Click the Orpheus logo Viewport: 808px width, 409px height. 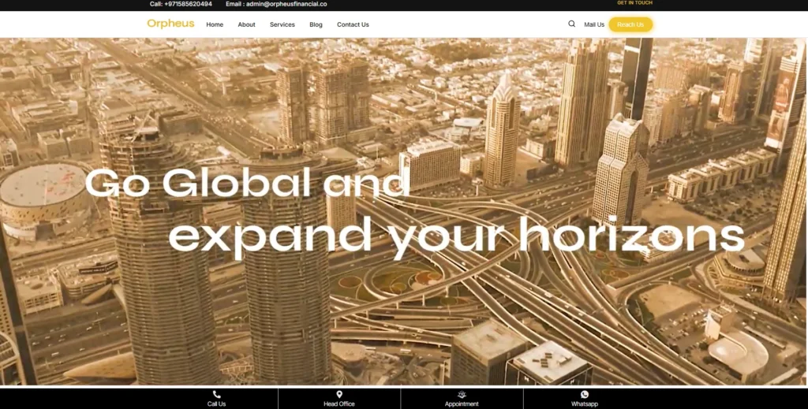point(170,24)
